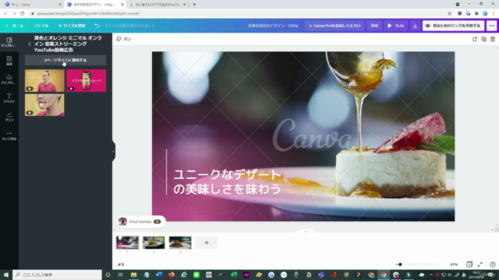
Task: Open the More (もっと見る) sidebar item
Action: coord(9,135)
